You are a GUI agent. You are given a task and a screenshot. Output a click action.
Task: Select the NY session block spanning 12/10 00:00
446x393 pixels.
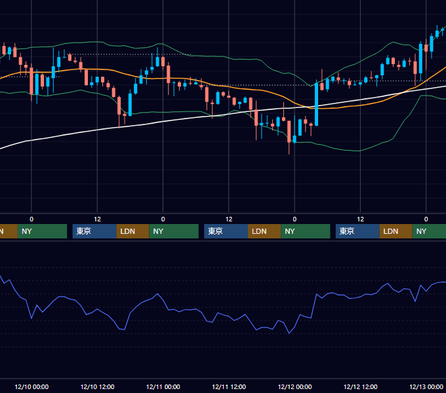pos(42,231)
